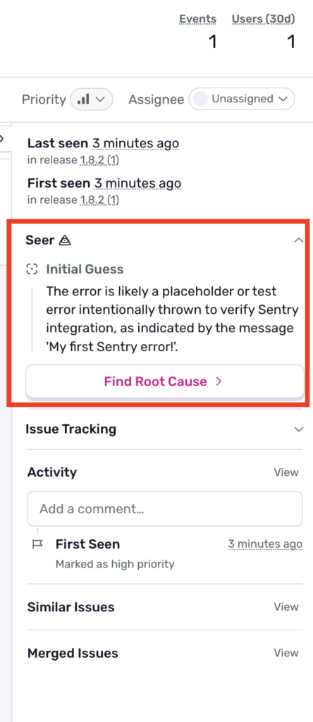This screenshot has width=313, height=722.
Task: Click the Find Root Cause button
Action: tap(165, 381)
